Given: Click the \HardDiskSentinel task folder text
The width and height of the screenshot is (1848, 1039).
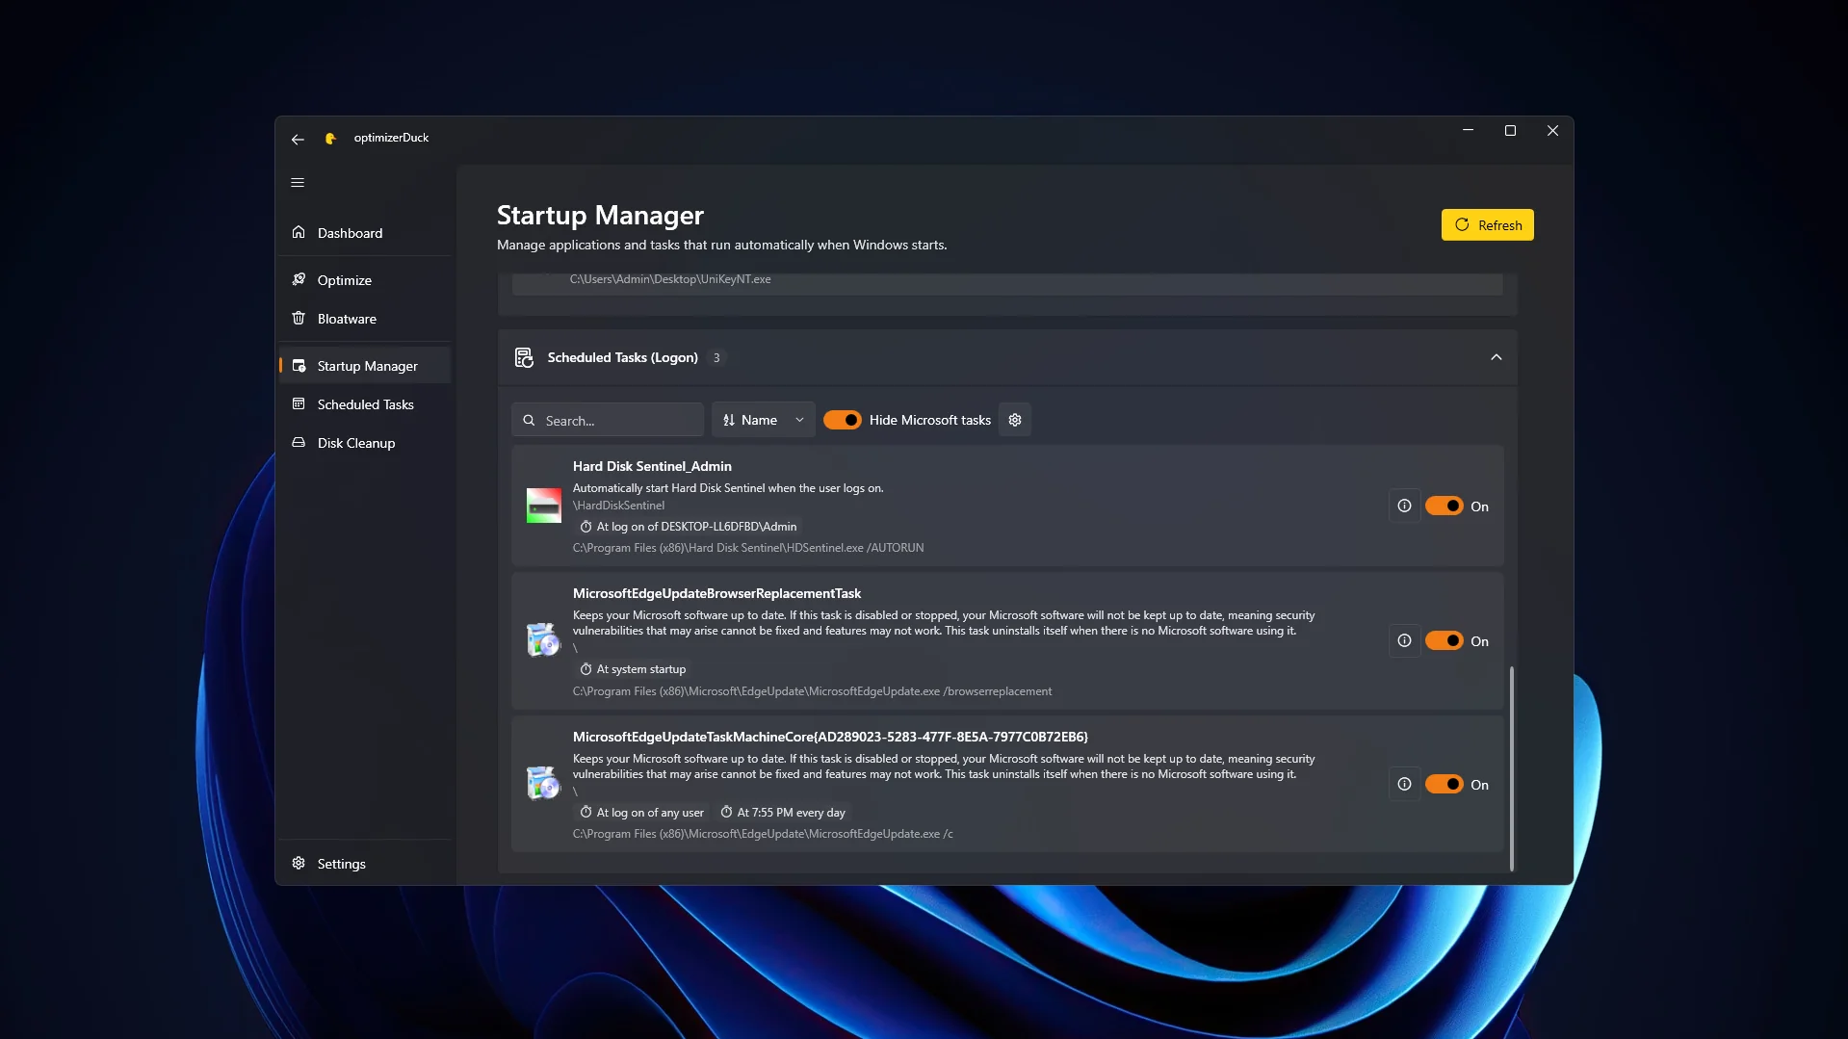Looking at the screenshot, I should (618, 506).
